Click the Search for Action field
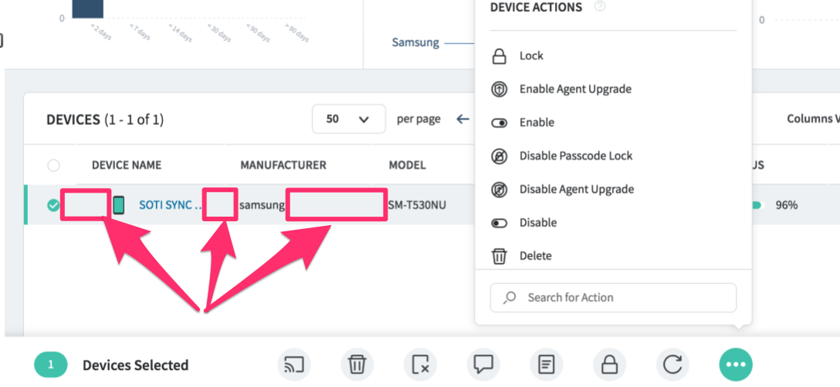The image size is (840, 387). click(613, 298)
